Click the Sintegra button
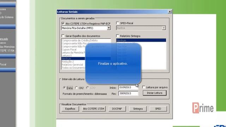The image size is (226, 127). (x=138, y=109)
